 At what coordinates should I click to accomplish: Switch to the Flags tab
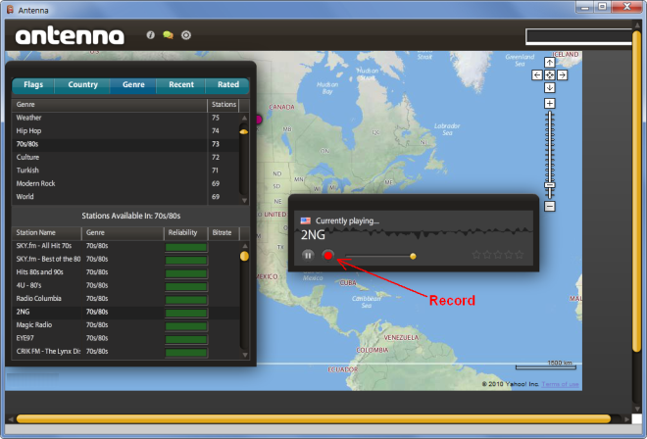click(33, 84)
